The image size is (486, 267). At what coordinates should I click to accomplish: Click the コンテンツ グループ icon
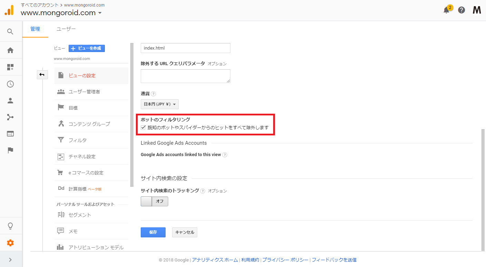point(61,124)
